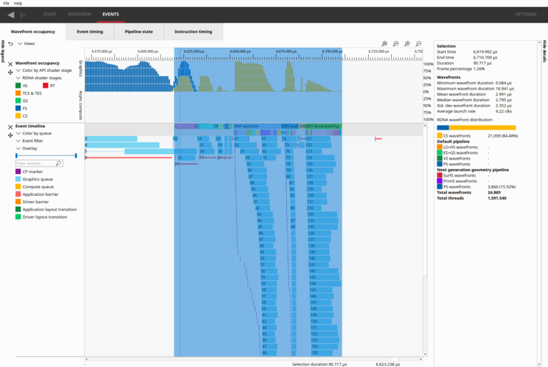Screen dimensions: 548x367
Task: Go to the START section
Action: coord(50,14)
